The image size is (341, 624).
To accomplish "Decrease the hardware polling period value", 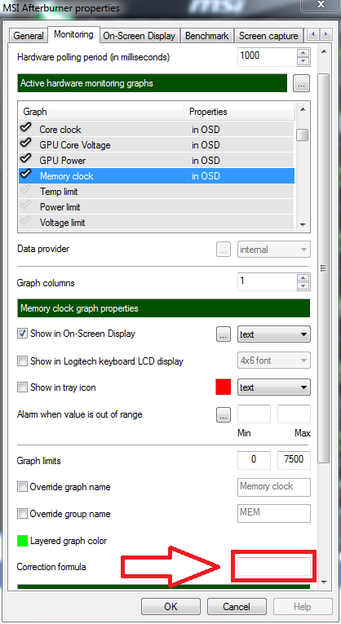I will pos(303,61).
